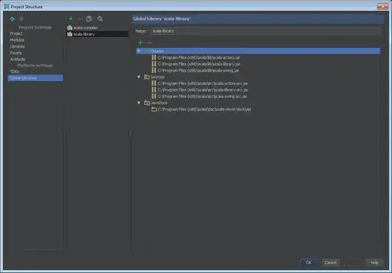Click the library Name input field
Image resolution: width=392 pixels, height=273 pixels.
[x=265, y=31]
